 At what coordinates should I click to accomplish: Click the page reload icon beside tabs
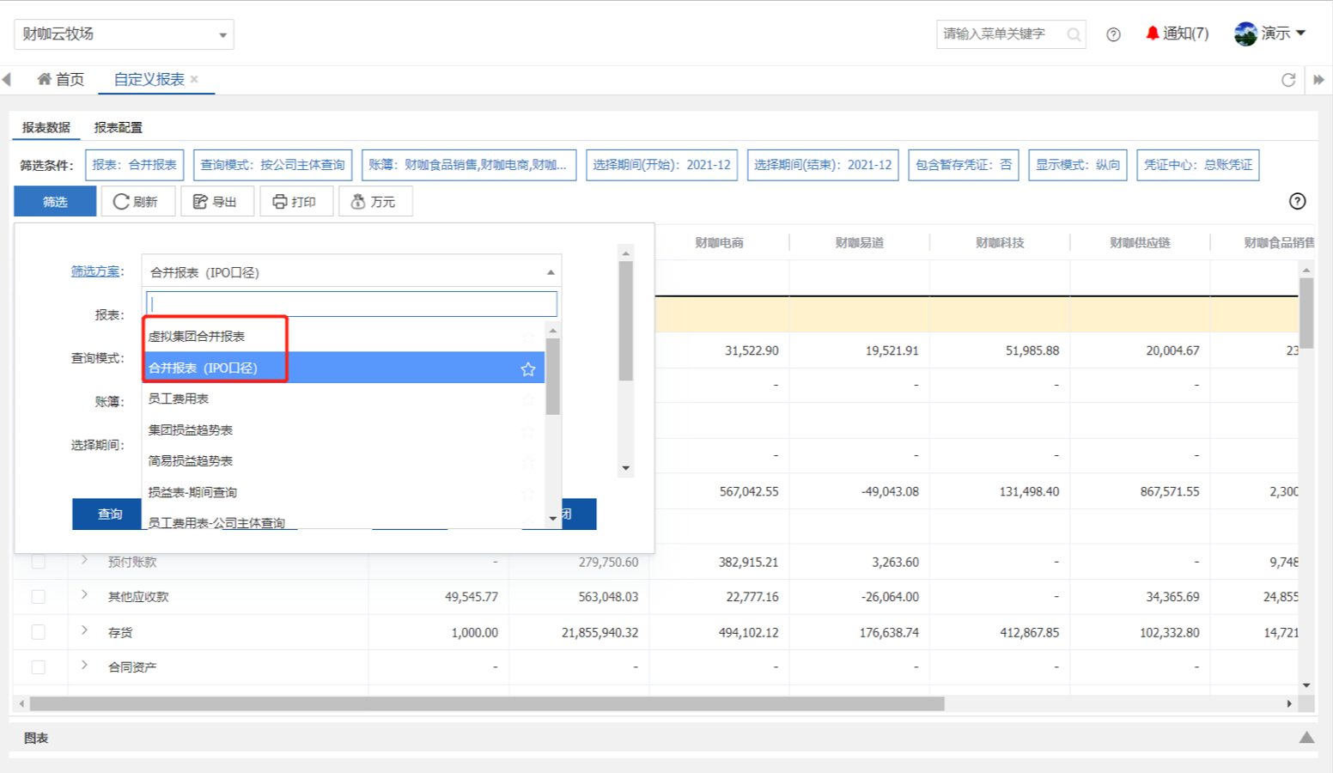pyautogui.click(x=1287, y=80)
